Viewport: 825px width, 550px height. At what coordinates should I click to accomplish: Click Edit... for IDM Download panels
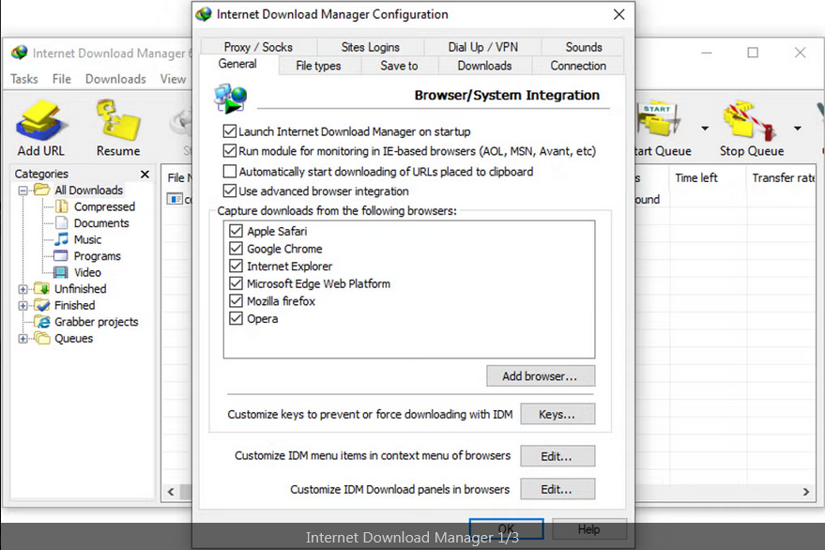point(558,489)
